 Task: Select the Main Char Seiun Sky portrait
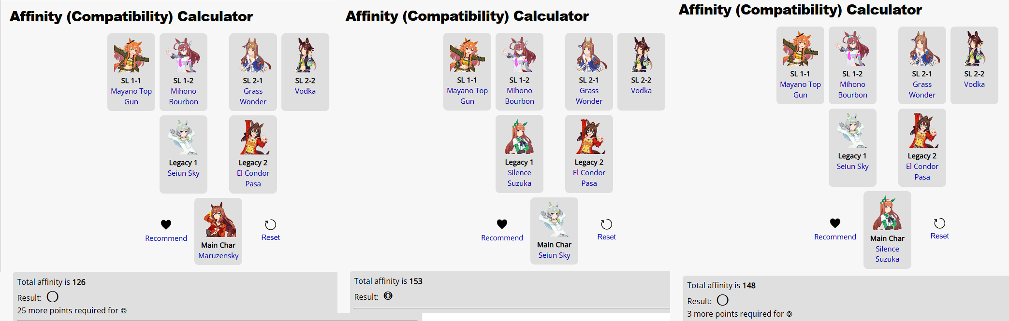(x=554, y=220)
